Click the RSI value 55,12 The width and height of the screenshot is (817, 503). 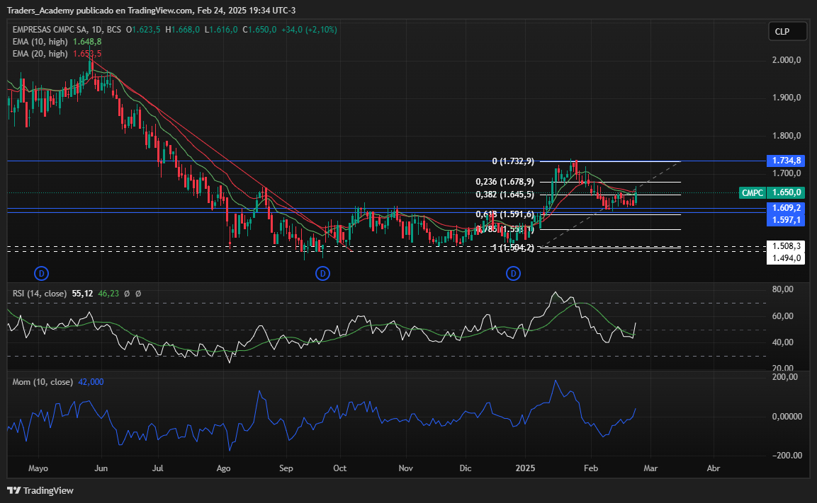tap(82, 294)
